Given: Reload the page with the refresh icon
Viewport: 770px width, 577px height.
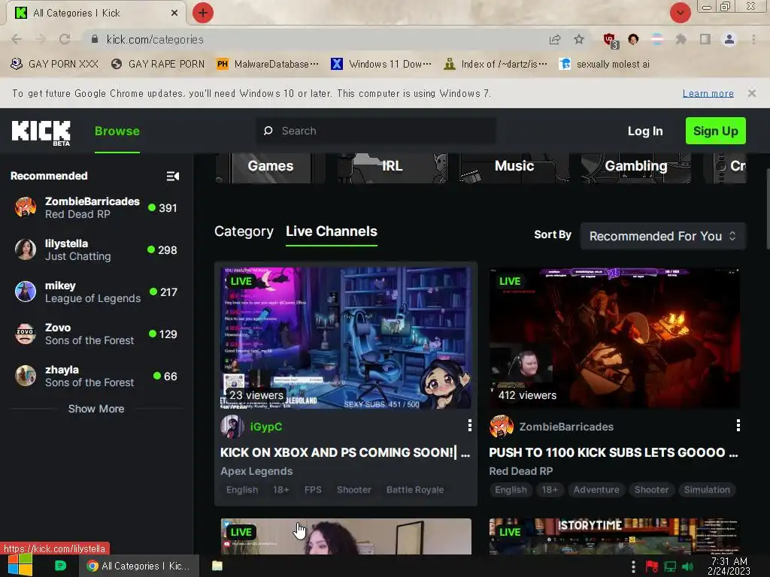Looking at the screenshot, I should coord(65,39).
